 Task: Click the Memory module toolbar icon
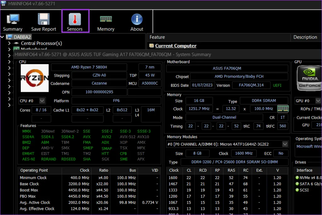tap(106, 19)
